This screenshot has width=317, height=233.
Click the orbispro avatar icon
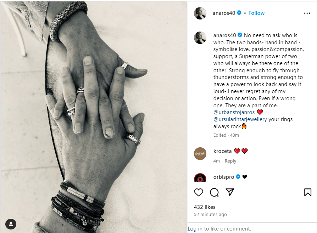tap(200, 177)
